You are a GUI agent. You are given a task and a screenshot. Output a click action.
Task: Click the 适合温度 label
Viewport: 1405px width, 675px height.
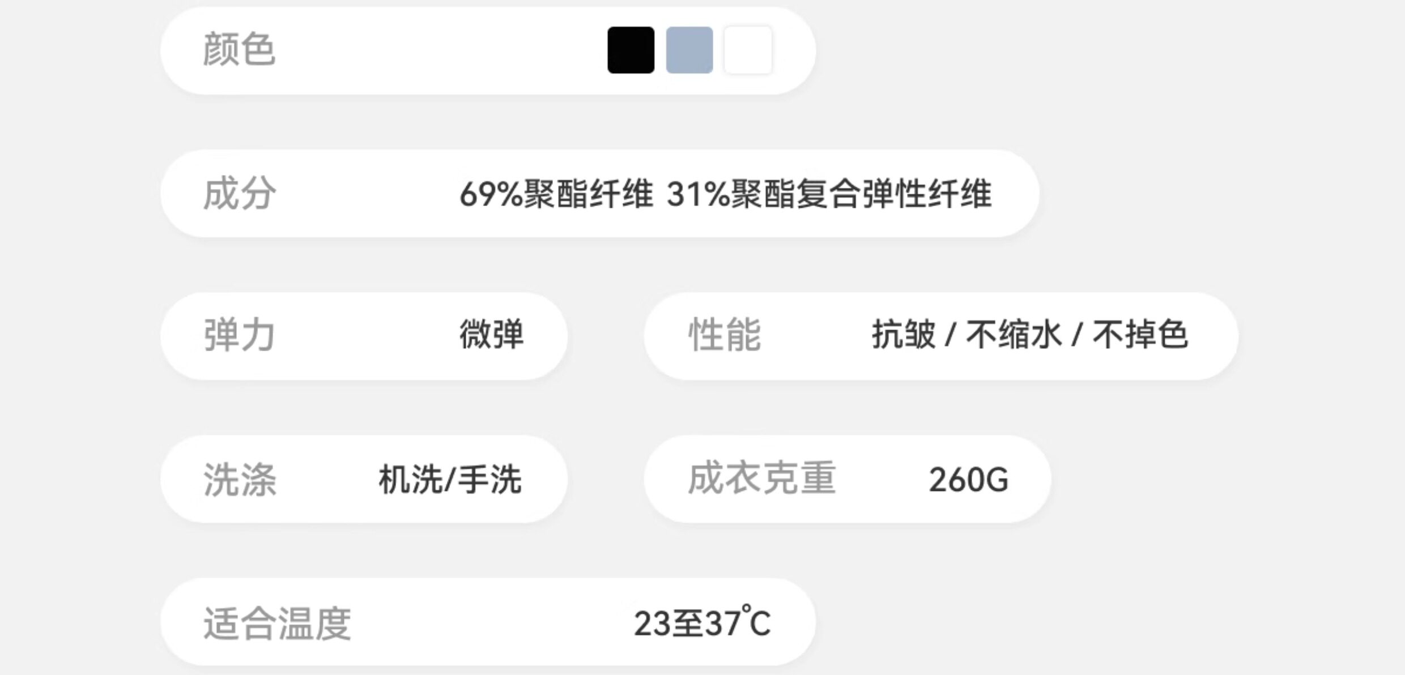(277, 623)
